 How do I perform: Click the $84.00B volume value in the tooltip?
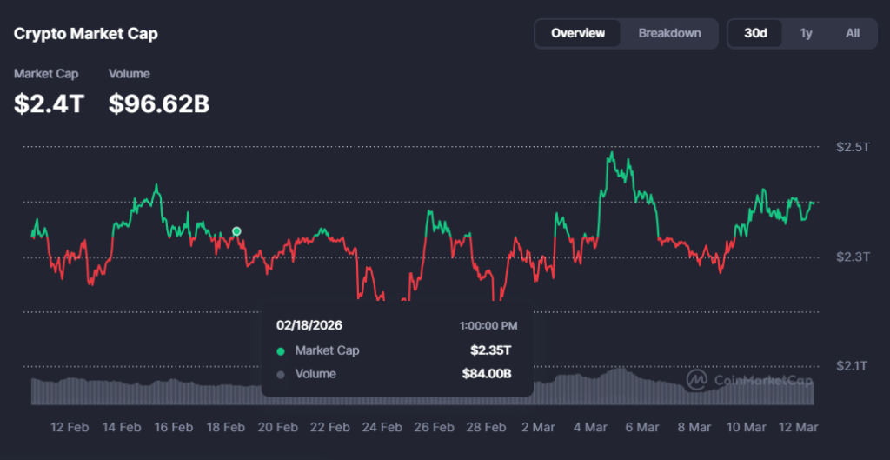click(x=486, y=375)
